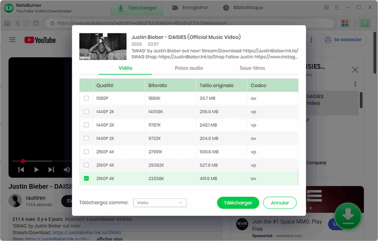
Task: Open the rauhlren channel avatar
Action: coord(15,200)
